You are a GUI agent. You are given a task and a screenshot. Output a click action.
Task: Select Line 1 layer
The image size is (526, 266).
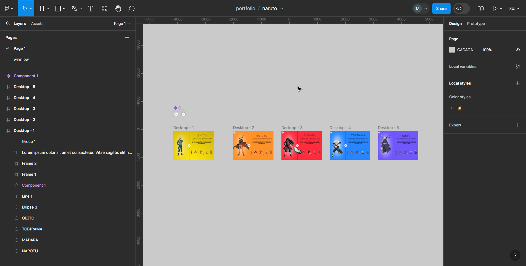68,196
